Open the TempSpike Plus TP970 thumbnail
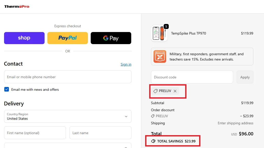Viewport: 264px width, 148px height. click(159, 34)
